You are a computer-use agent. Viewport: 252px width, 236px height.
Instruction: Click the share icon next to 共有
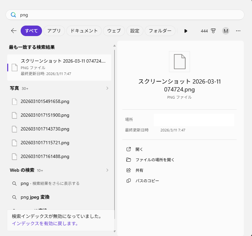[x=129, y=170]
